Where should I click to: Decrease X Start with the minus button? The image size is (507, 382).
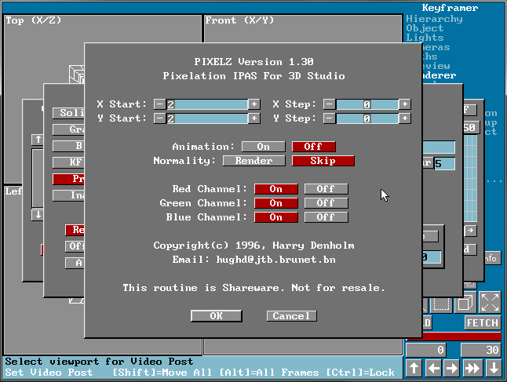(x=159, y=104)
